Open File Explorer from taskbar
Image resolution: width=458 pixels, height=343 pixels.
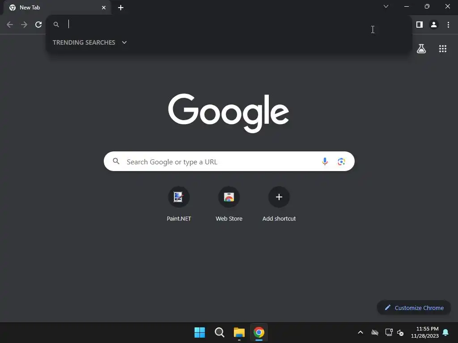239,332
